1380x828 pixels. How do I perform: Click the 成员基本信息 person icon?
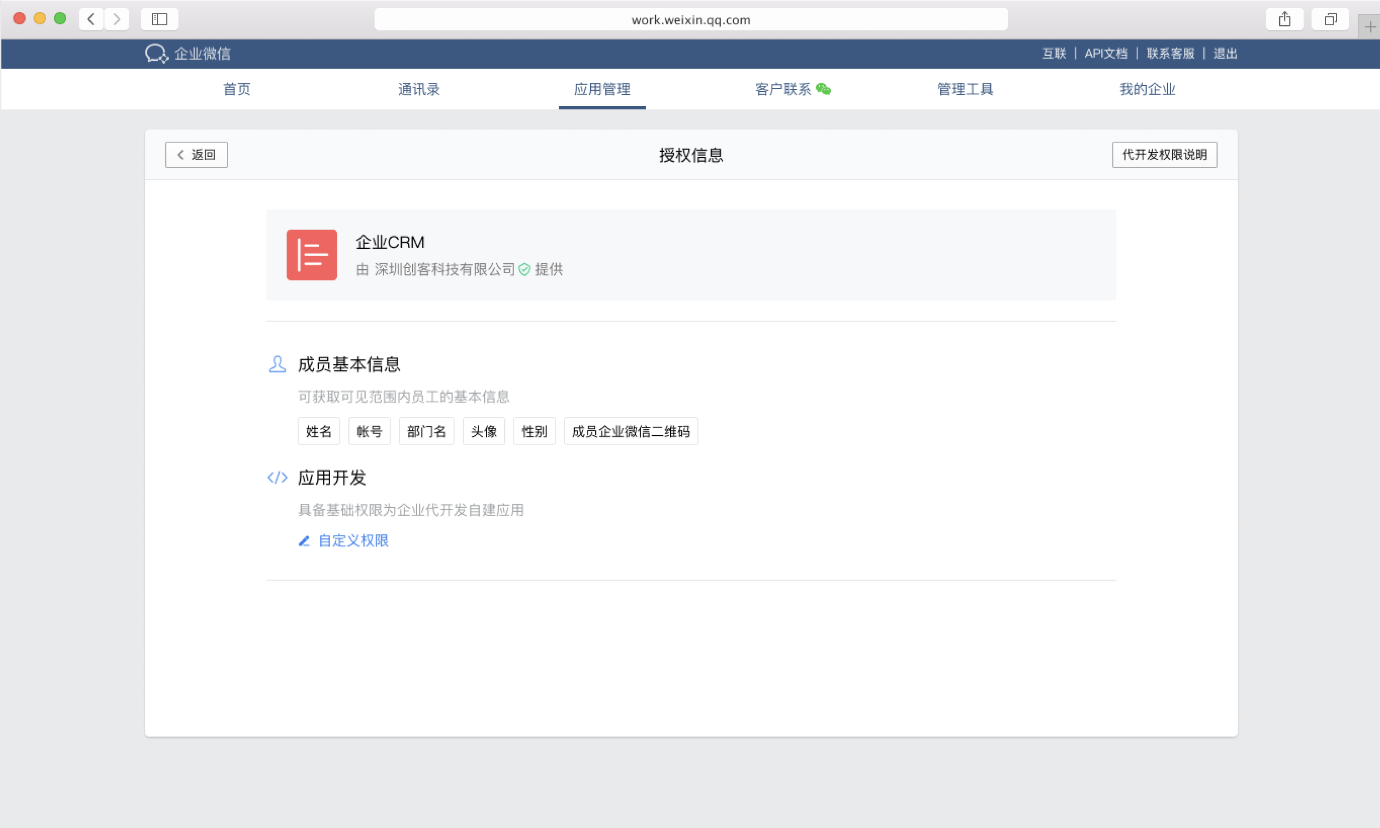point(277,364)
